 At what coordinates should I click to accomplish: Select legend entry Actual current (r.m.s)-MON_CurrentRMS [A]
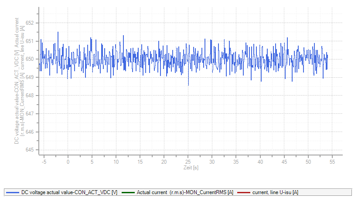click(x=185, y=192)
